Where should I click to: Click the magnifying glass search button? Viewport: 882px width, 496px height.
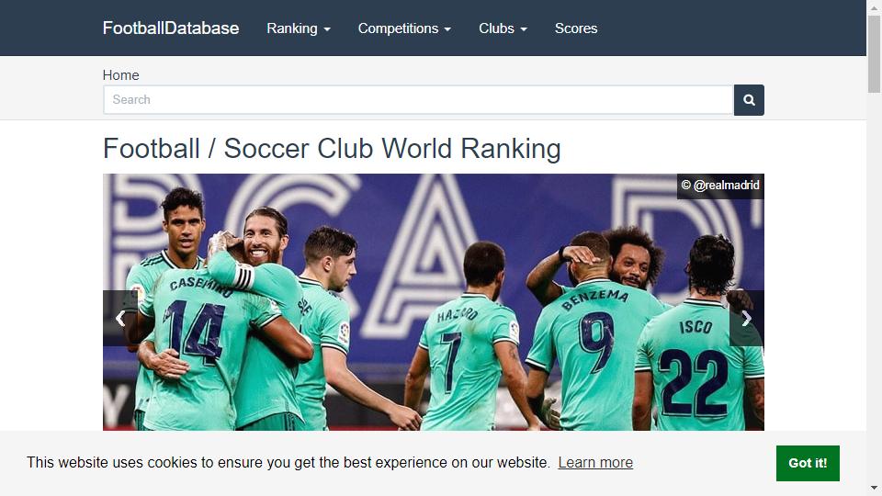pyautogui.click(x=749, y=100)
